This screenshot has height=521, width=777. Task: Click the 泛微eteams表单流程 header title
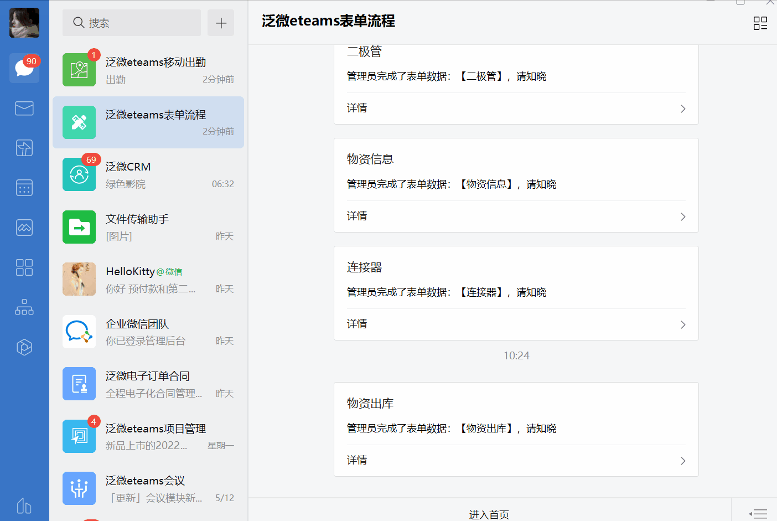tap(328, 21)
